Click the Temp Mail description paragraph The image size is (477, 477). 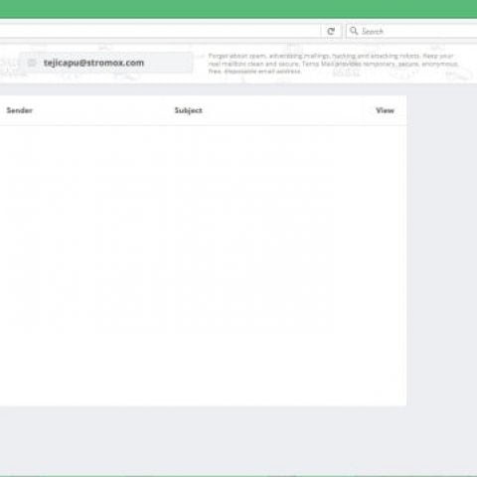(333, 64)
